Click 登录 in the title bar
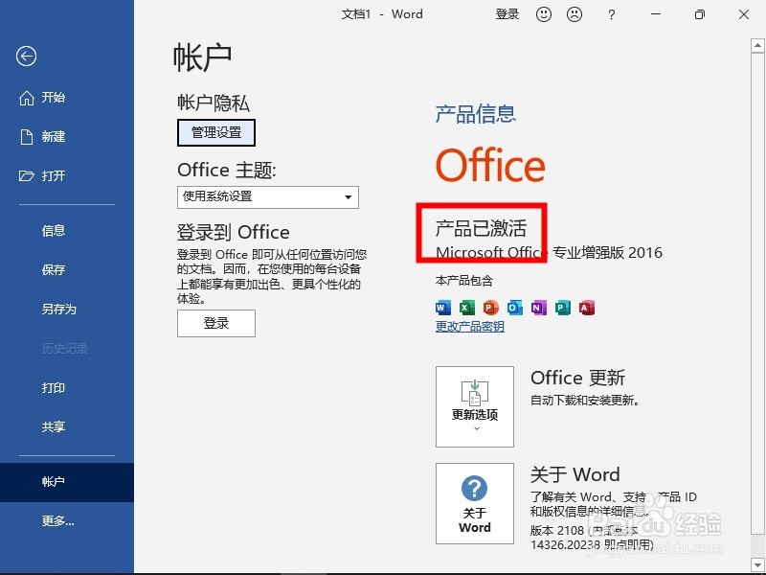This screenshot has height=575, width=766. pyautogui.click(x=507, y=14)
